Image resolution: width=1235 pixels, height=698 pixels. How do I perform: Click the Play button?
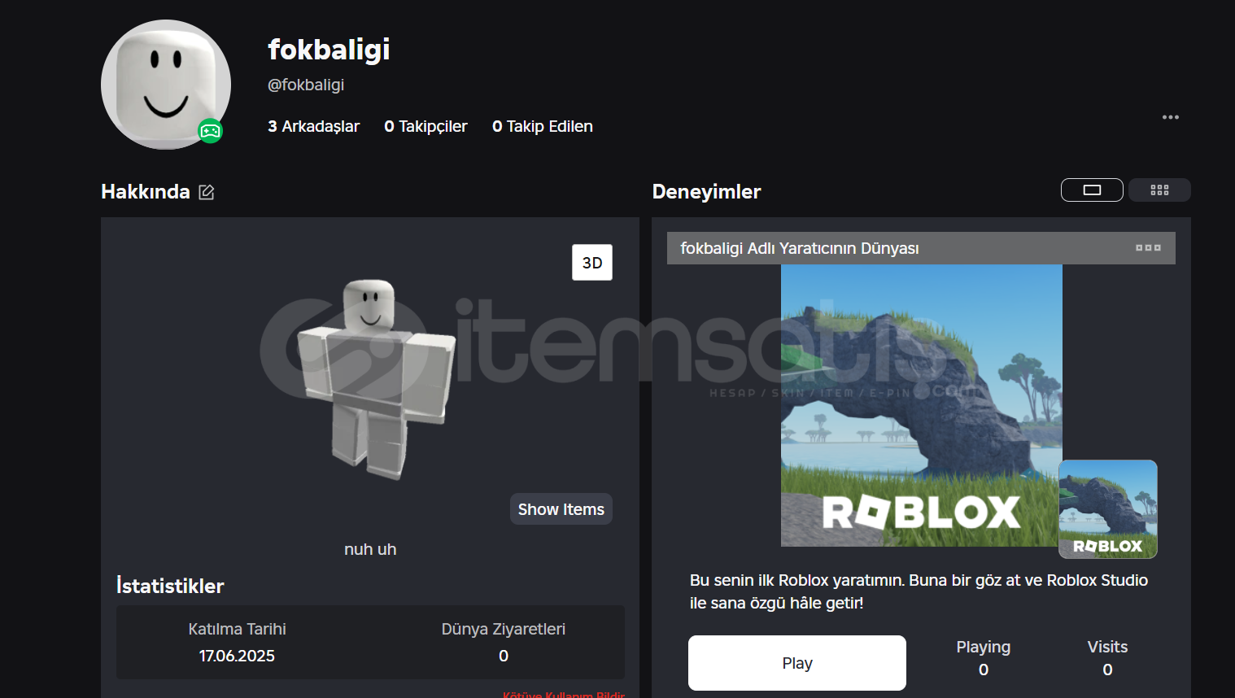pyautogui.click(x=797, y=663)
